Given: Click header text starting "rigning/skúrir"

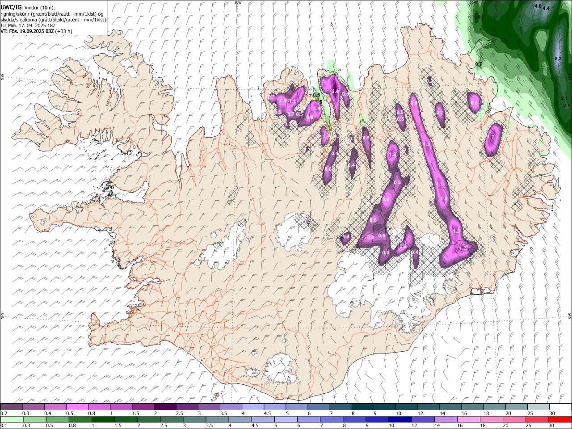Looking at the screenshot, I should pyautogui.click(x=53, y=14).
